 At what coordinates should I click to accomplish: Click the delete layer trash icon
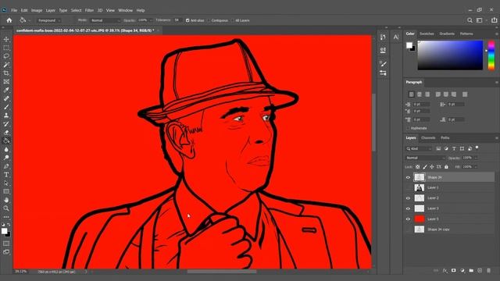488,271
